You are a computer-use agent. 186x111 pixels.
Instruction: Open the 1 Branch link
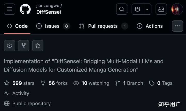click(x=129, y=83)
